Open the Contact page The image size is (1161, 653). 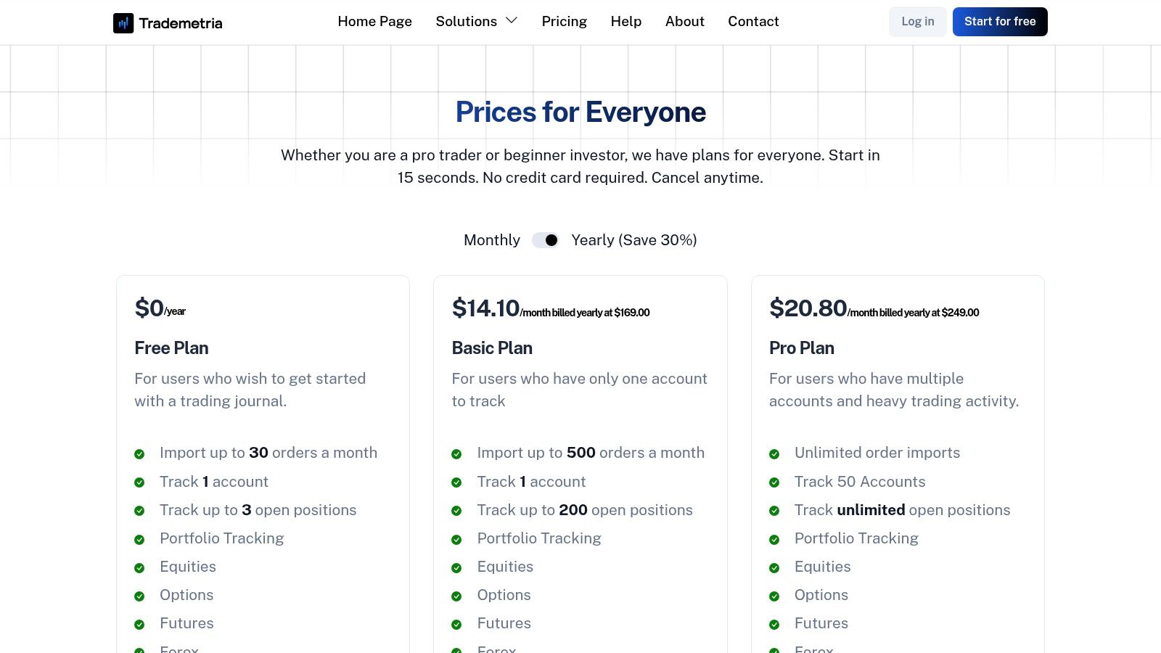coord(753,22)
